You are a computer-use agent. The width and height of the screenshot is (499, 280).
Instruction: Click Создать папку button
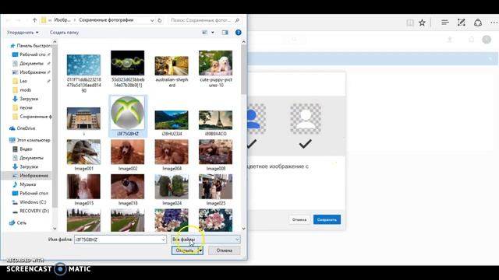pos(64,33)
